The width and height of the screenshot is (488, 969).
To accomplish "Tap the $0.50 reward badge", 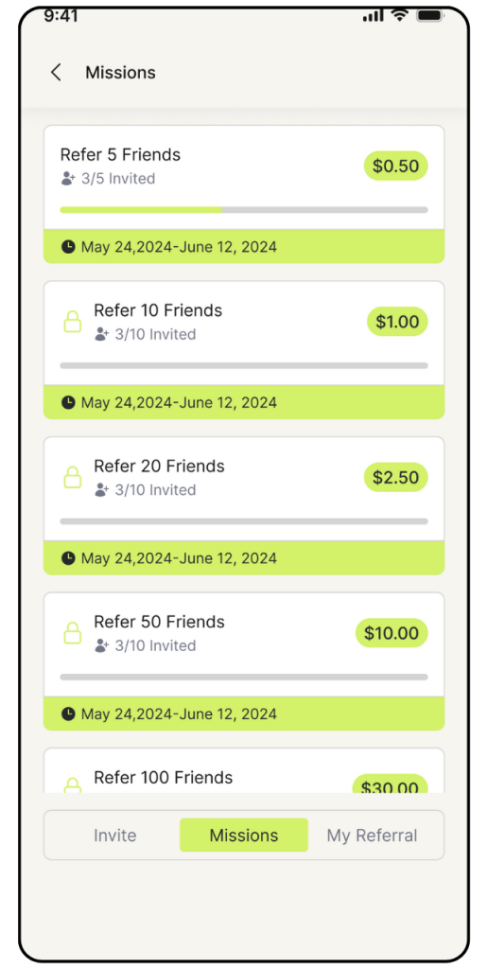I will [x=396, y=166].
